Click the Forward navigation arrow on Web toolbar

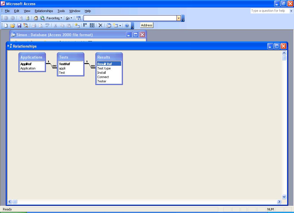pyautogui.click(x=13, y=18)
